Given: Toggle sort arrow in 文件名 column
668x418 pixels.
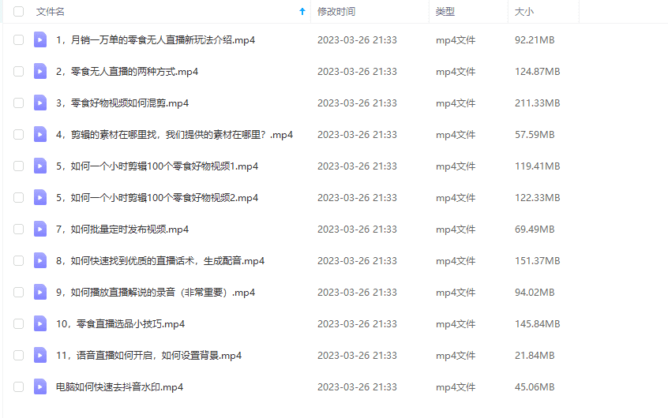Looking at the screenshot, I should click(x=302, y=12).
